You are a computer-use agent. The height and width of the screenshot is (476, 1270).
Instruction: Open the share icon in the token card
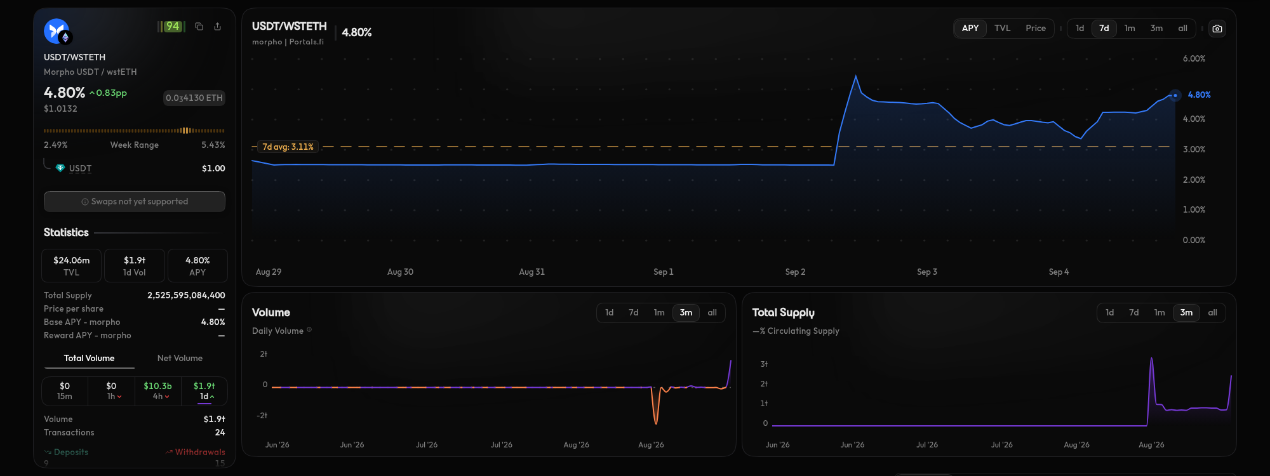click(x=217, y=27)
